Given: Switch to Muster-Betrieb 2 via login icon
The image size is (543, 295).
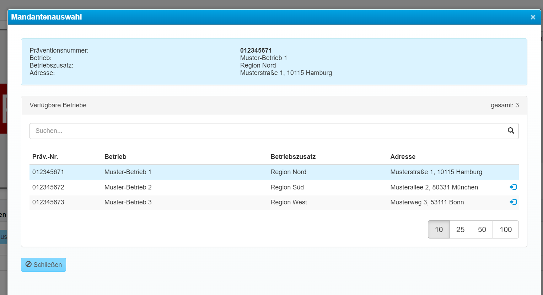Looking at the screenshot, I should coord(513,187).
